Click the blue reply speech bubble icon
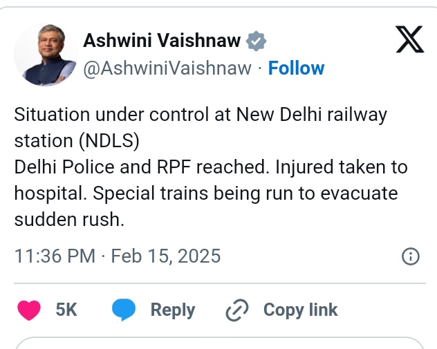 pyautogui.click(x=124, y=310)
